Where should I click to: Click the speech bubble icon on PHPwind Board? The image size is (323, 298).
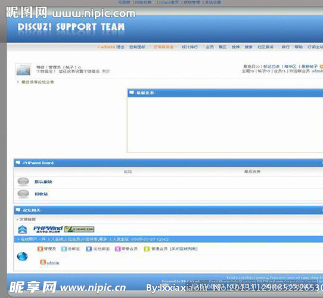click(18, 163)
